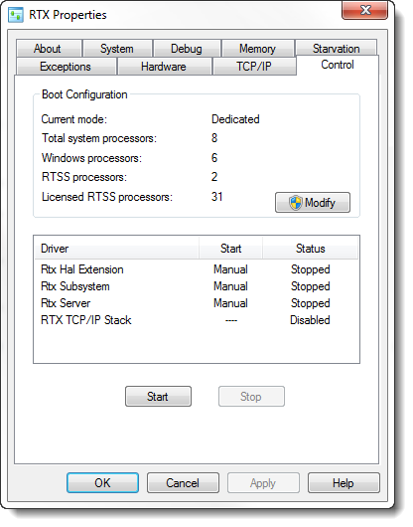413x527 pixels.
Task: Confirm with the OK button
Action: pos(102,483)
